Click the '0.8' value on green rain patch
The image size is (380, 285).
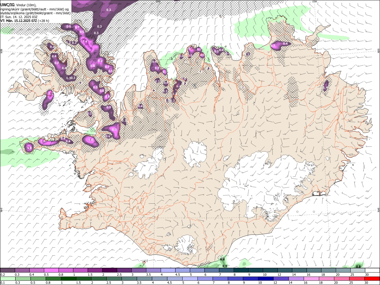358,267
